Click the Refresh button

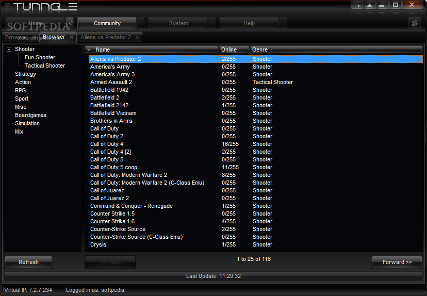[28, 262]
